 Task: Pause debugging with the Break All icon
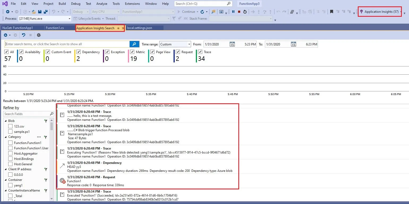[233, 12]
